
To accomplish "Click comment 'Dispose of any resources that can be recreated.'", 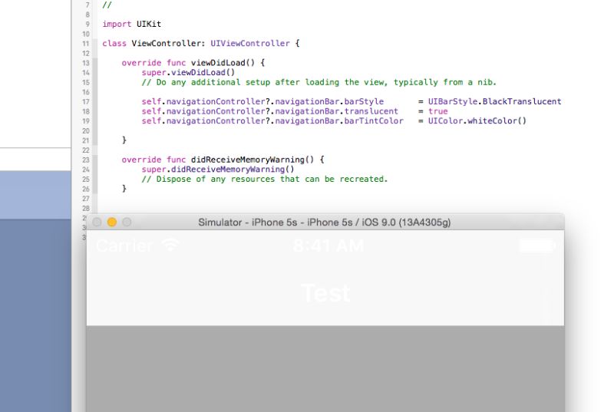I will (x=264, y=180).
